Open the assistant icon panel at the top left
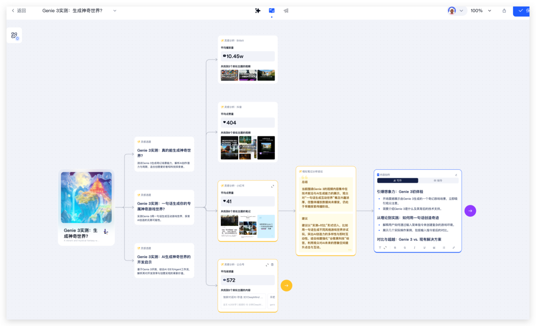Viewport: 536px width, 326px height. [x=14, y=35]
